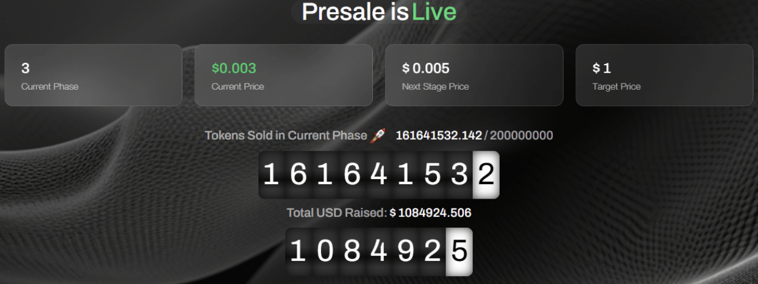Click the digit 9 in the USD counter
The image size is (758, 284).
[405, 251]
